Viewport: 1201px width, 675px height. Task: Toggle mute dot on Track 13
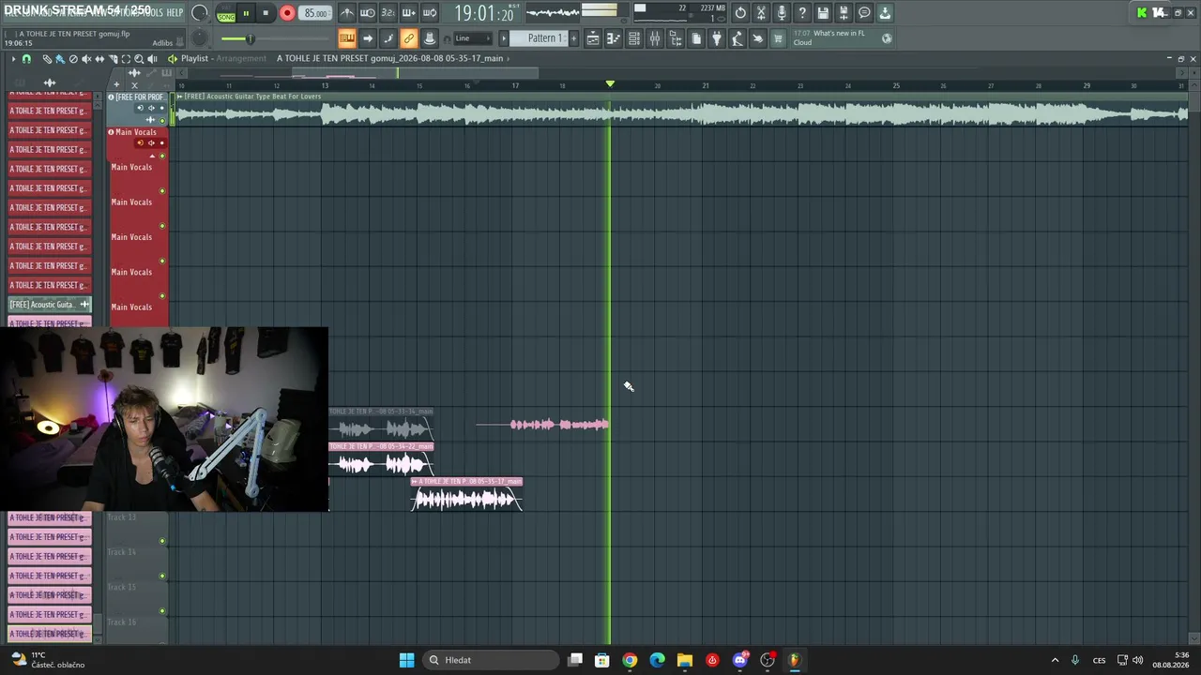tap(162, 541)
